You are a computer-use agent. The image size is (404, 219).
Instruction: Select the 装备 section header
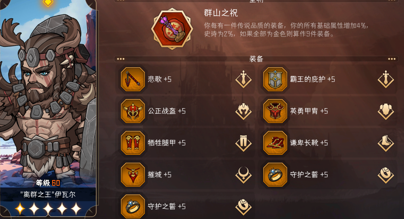click(256, 59)
